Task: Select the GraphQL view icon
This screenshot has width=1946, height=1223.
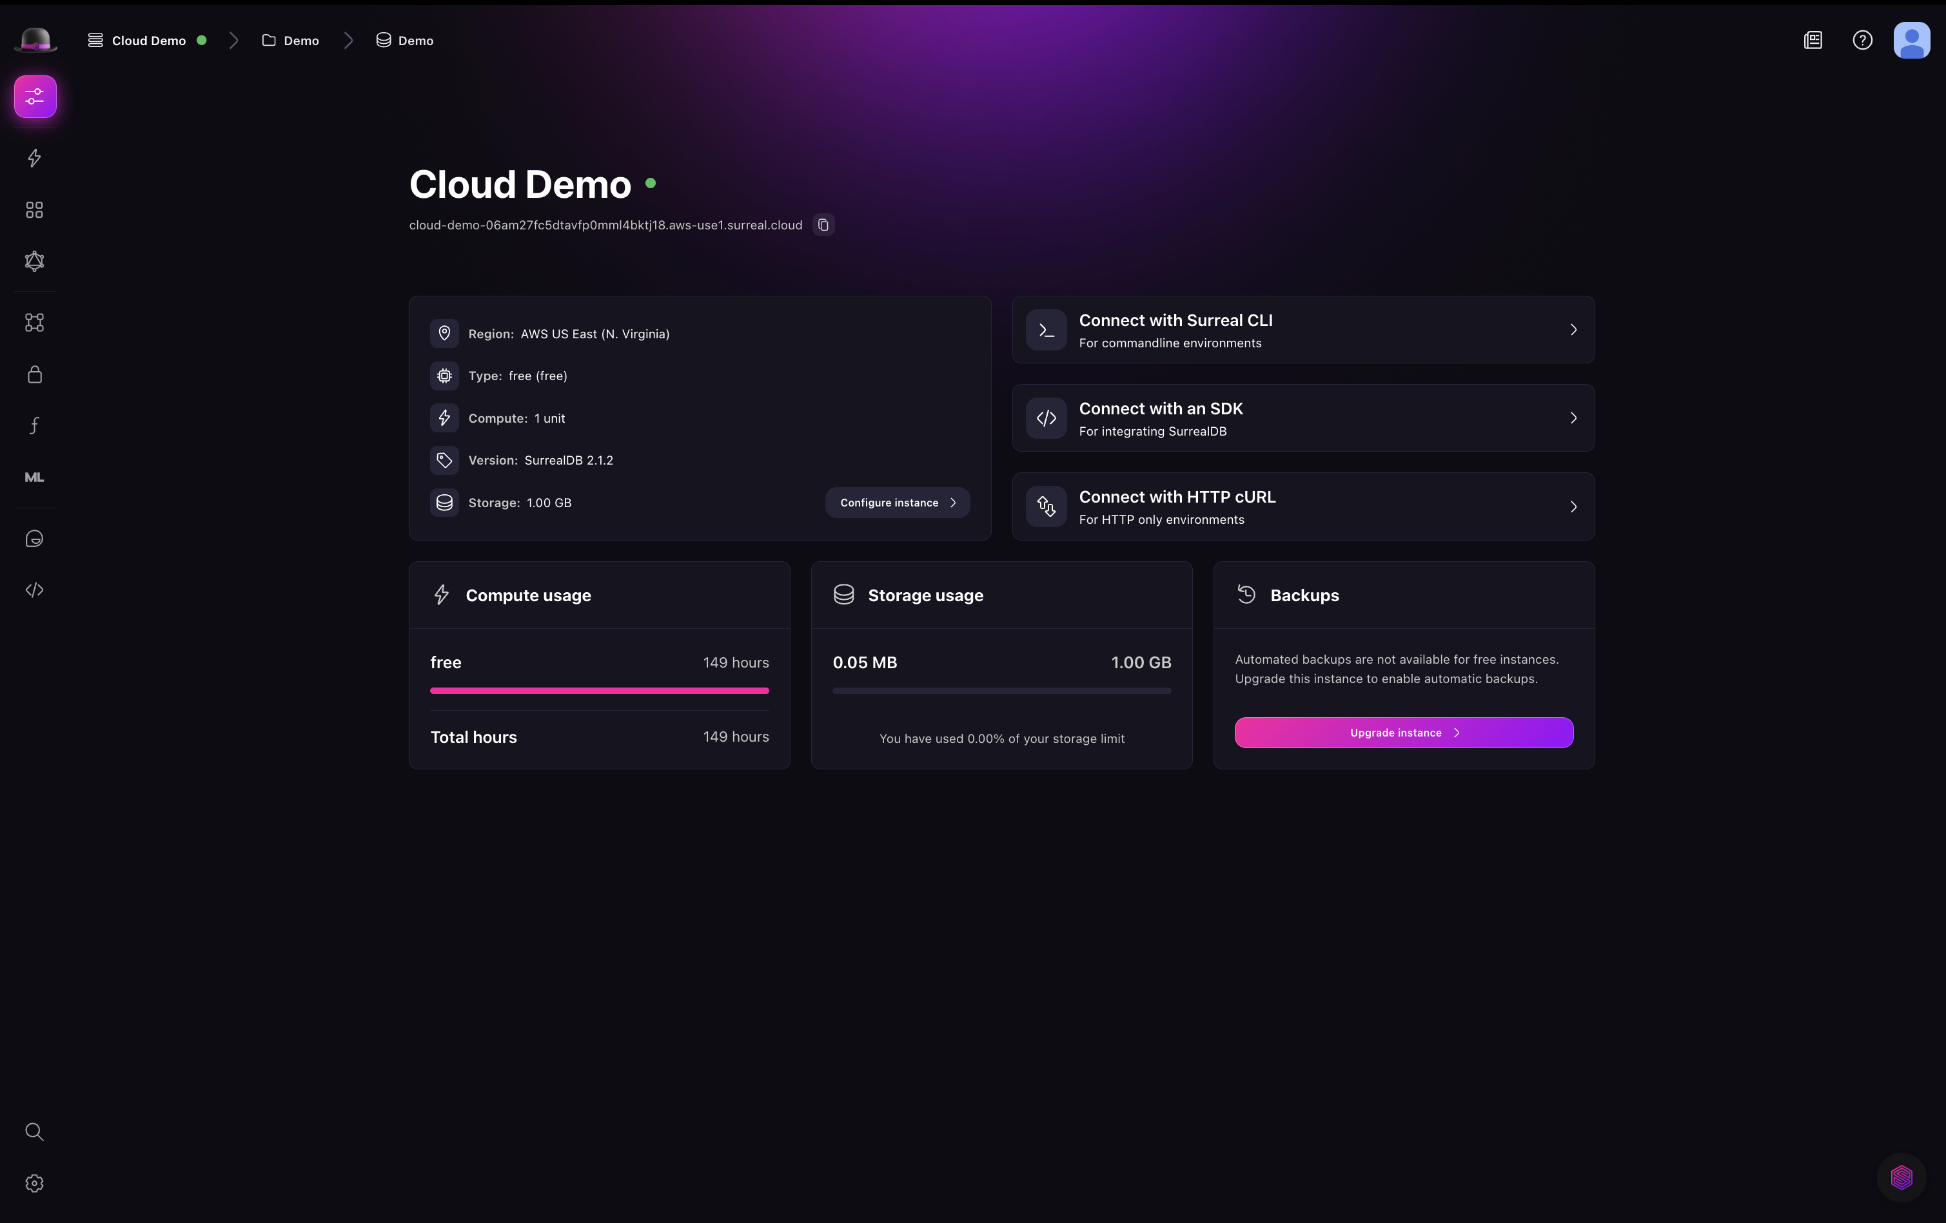Action: point(34,261)
